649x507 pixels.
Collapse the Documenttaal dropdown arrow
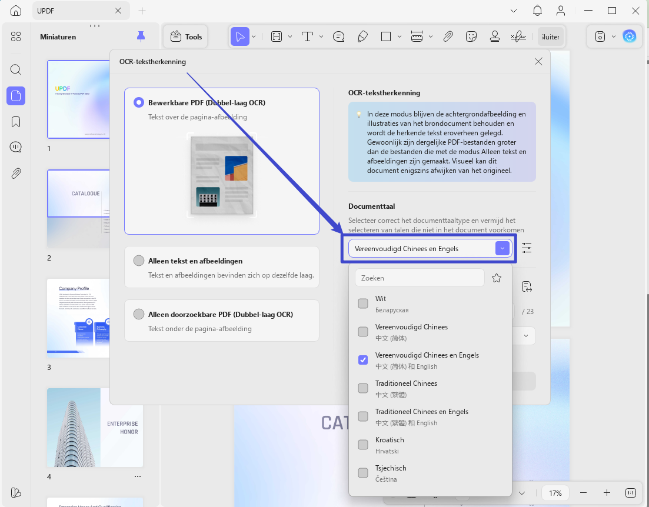tap(502, 248)
